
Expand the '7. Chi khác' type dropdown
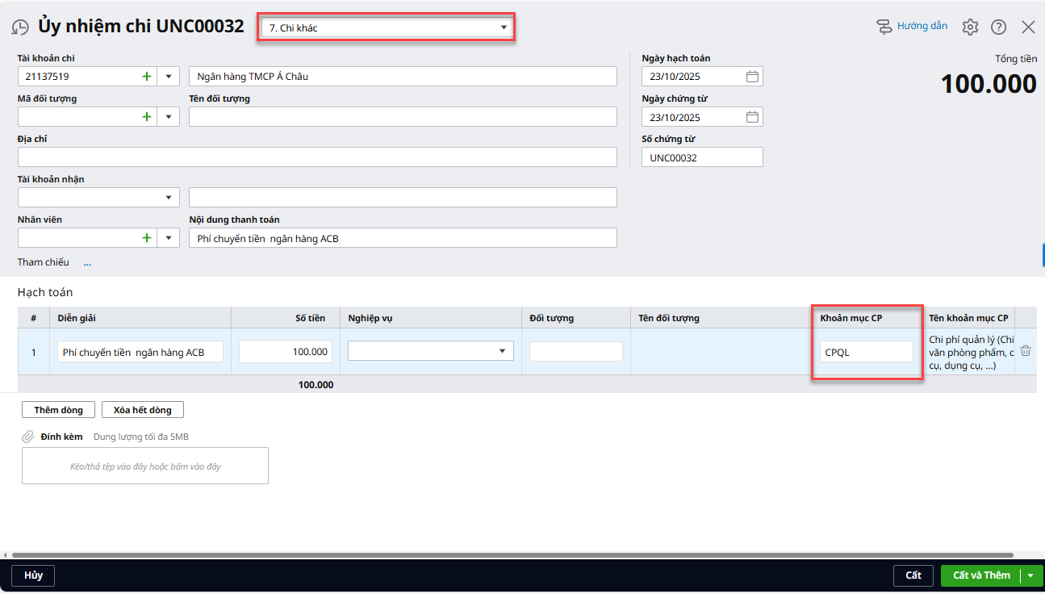(504, 27)
